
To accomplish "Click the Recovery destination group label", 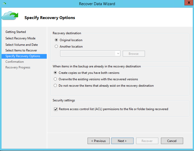I will tap(67, 33).
